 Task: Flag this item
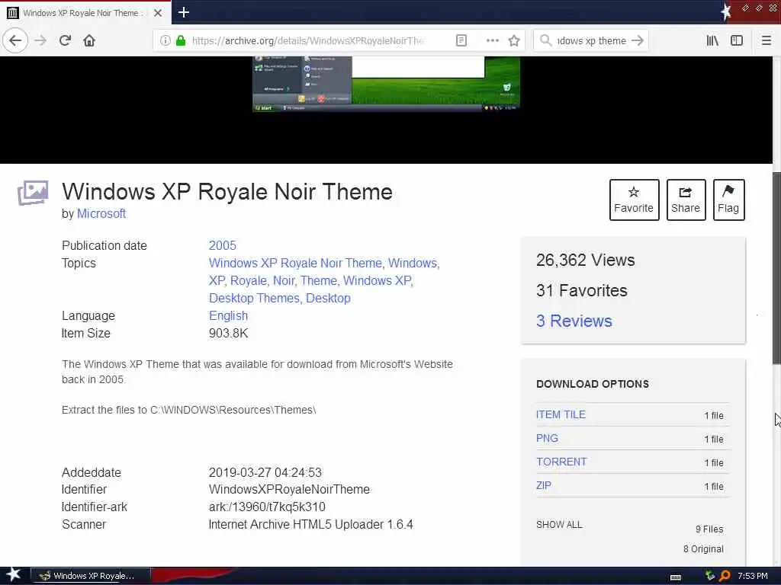click(728, 200)
